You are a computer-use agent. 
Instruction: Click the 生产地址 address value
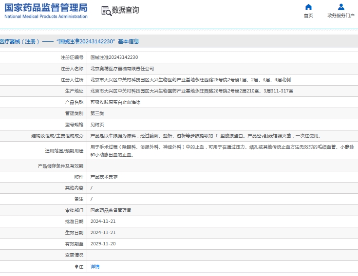click(x=191, y=91)
